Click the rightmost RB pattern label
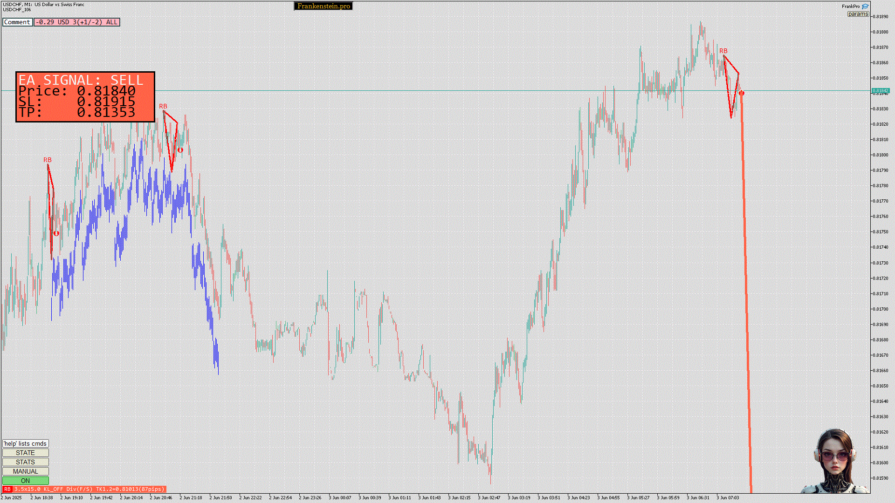The width and height of the screenshot is (895, 503). click(723, 51)
